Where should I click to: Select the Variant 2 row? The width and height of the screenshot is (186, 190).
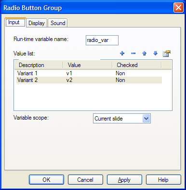click(89, 80)
